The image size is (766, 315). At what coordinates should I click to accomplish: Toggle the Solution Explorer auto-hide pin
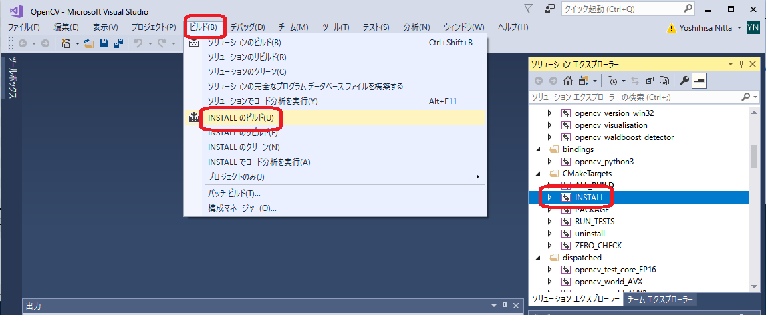point(741,64)
